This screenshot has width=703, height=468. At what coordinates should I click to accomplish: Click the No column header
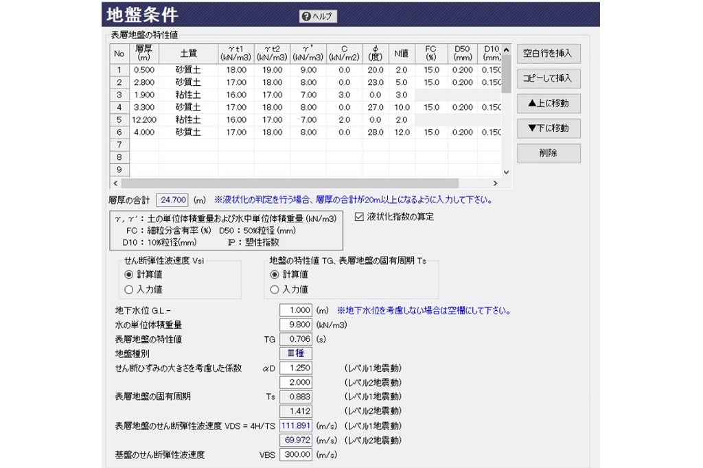(x=119, y=54)
